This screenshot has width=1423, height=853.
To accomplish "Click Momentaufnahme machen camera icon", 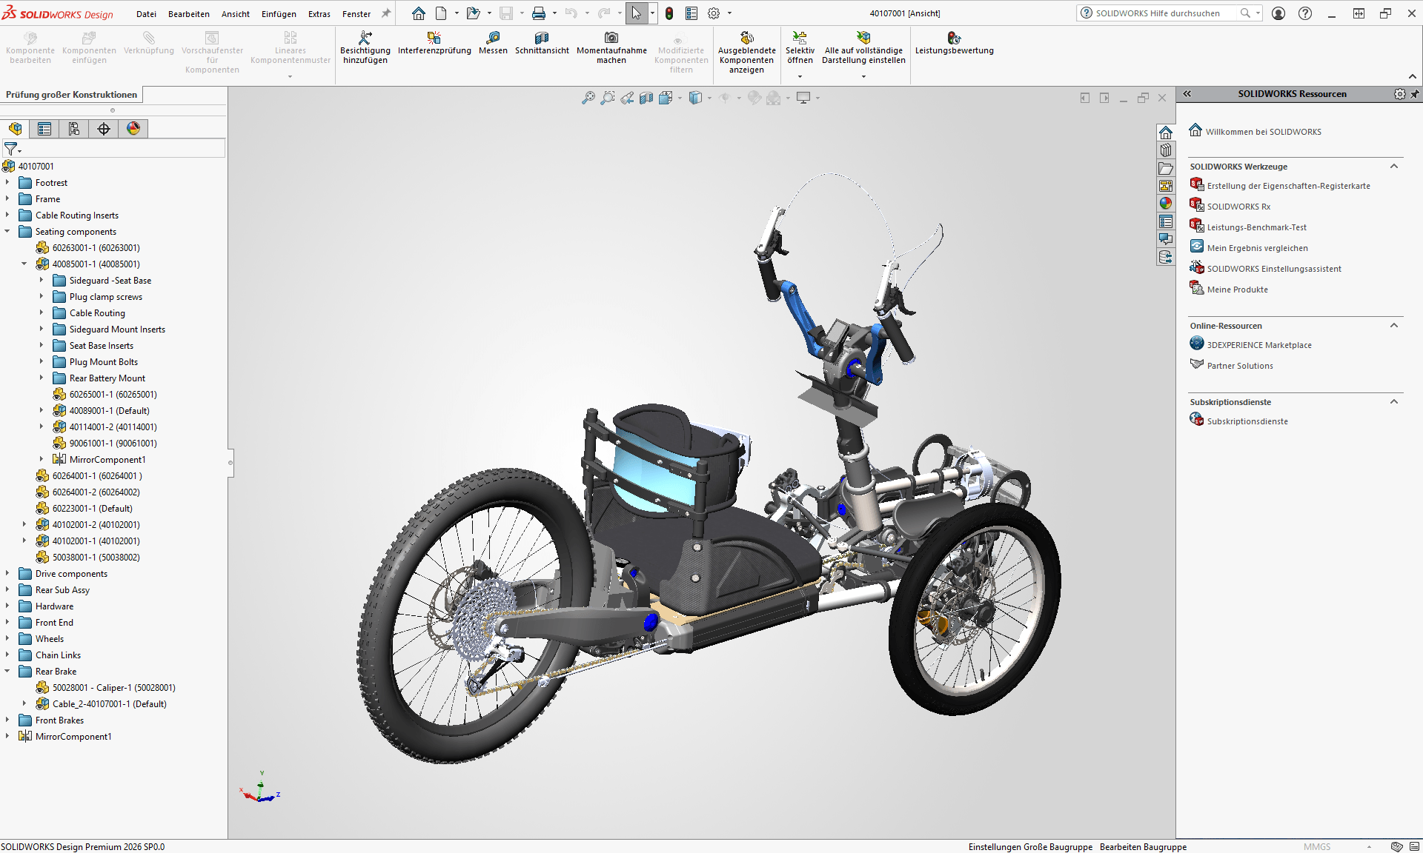I will tap(611, 39).
